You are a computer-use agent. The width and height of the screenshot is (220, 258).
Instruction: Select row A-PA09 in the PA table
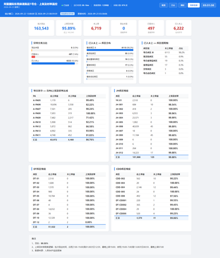(69, 118)
